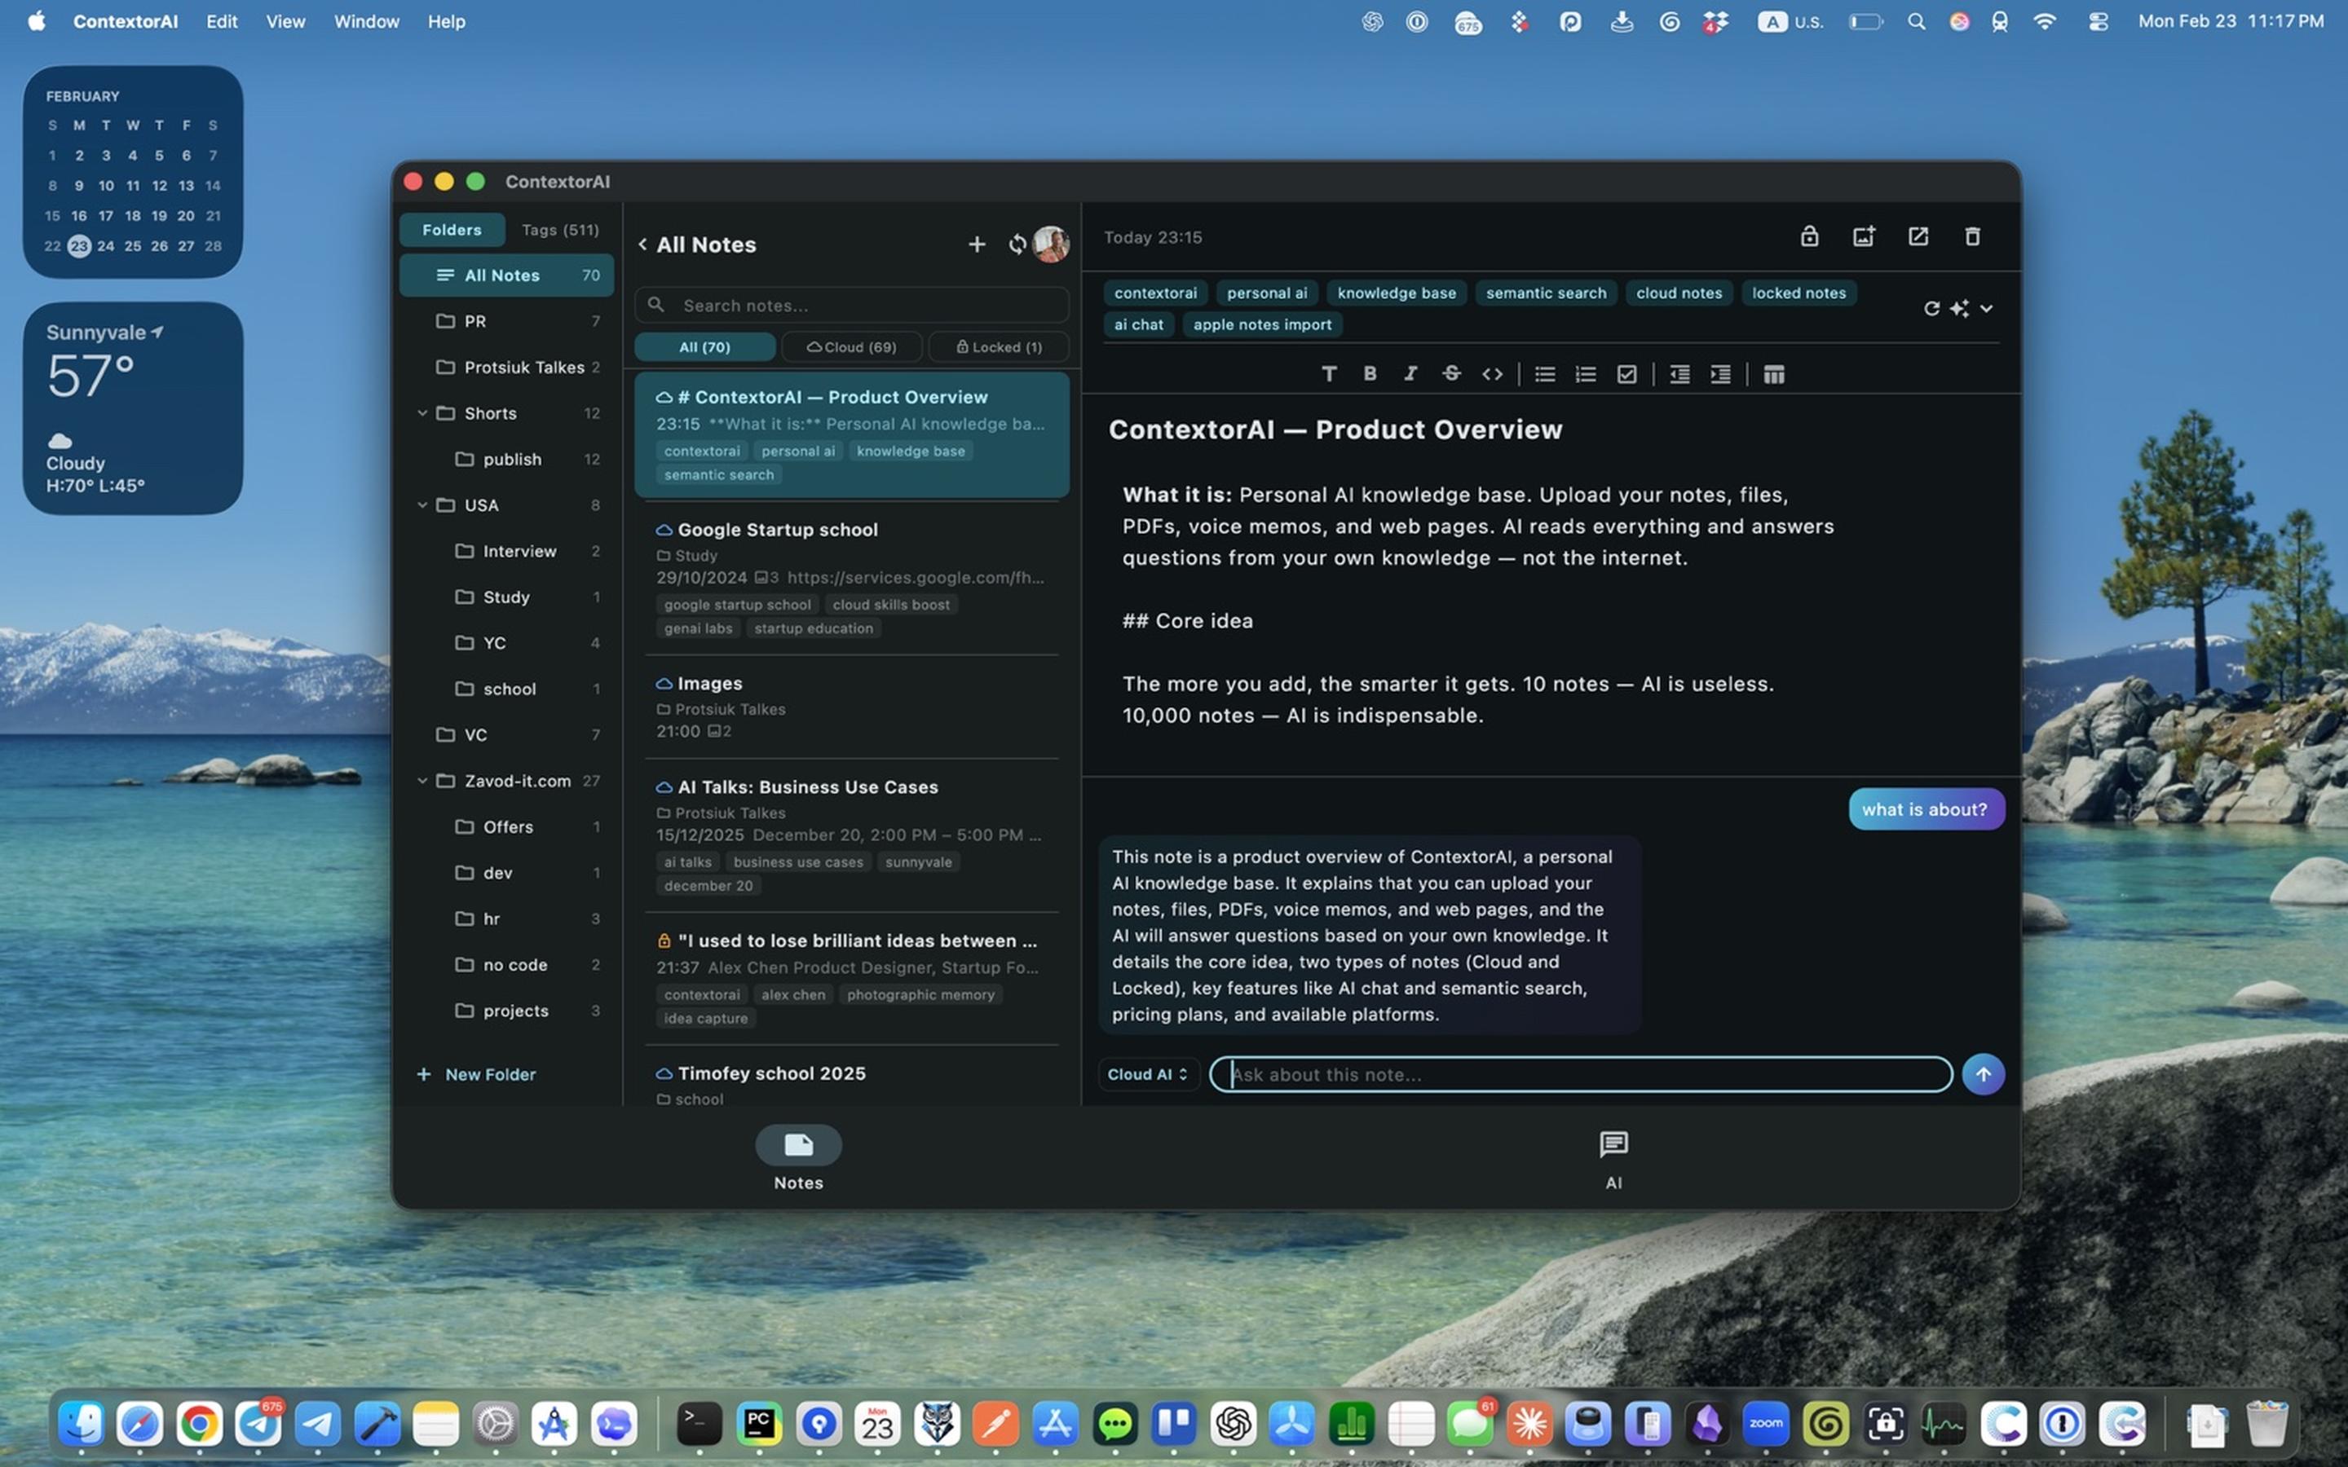Insert a table using toolbar icon
The width and height of the screenshot is (2348, 1467).
click(x=1772, y=375)
